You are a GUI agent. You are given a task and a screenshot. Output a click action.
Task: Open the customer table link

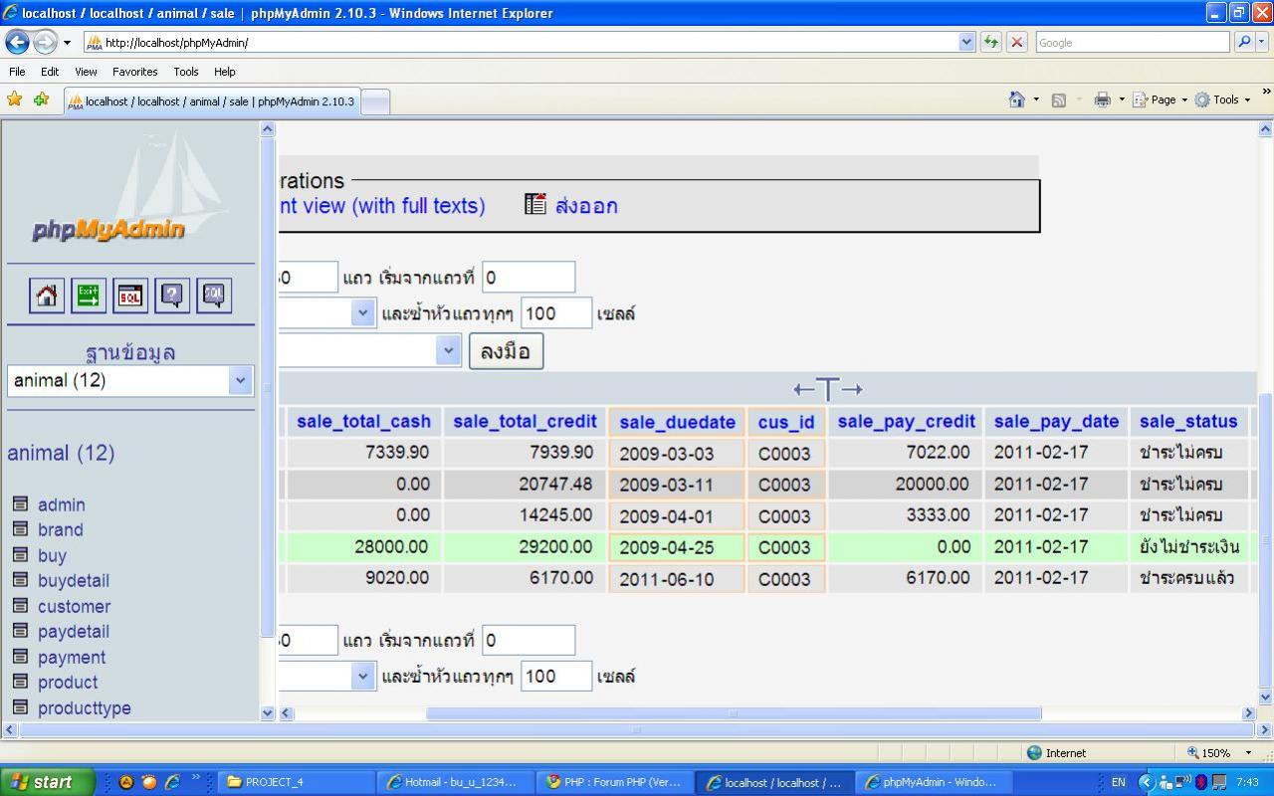point(74,606)
